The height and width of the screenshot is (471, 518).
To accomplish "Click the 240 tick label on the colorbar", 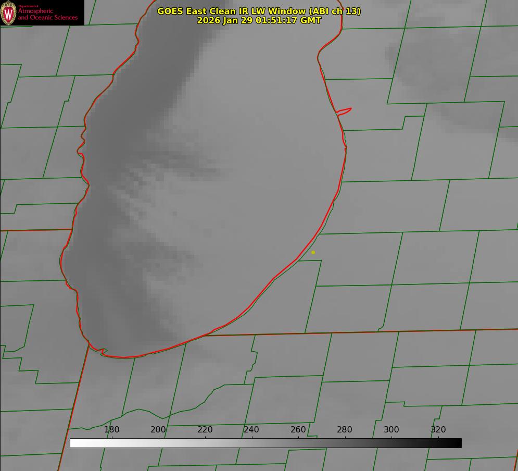I will point(251,429).
